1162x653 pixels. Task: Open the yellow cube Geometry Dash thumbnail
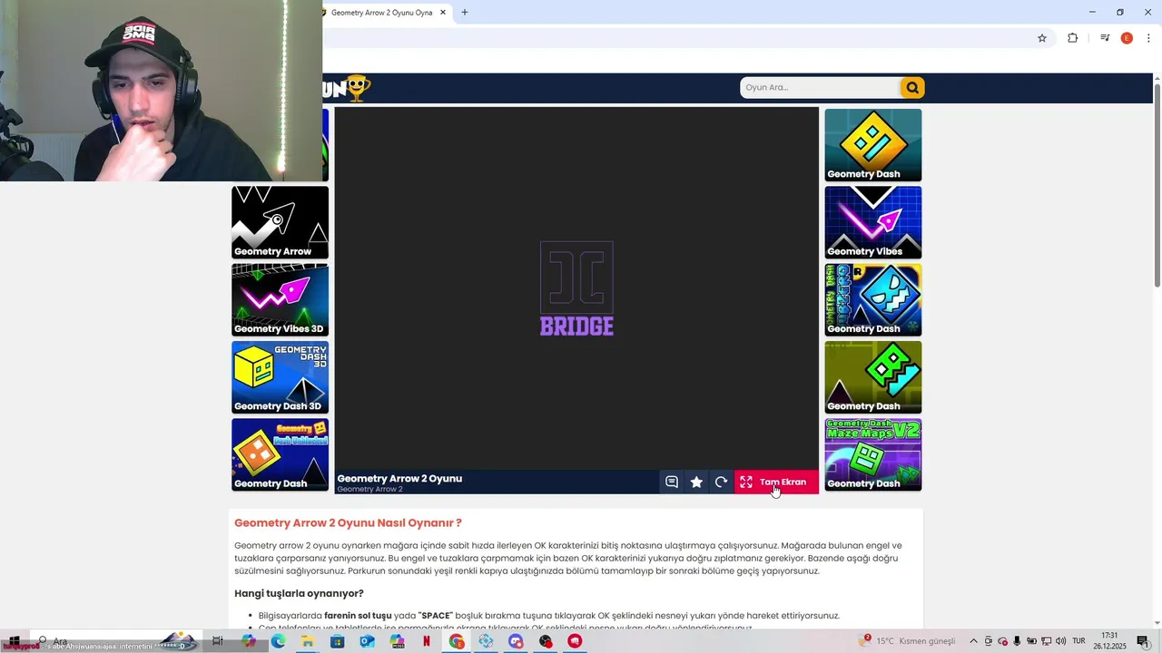872,145
